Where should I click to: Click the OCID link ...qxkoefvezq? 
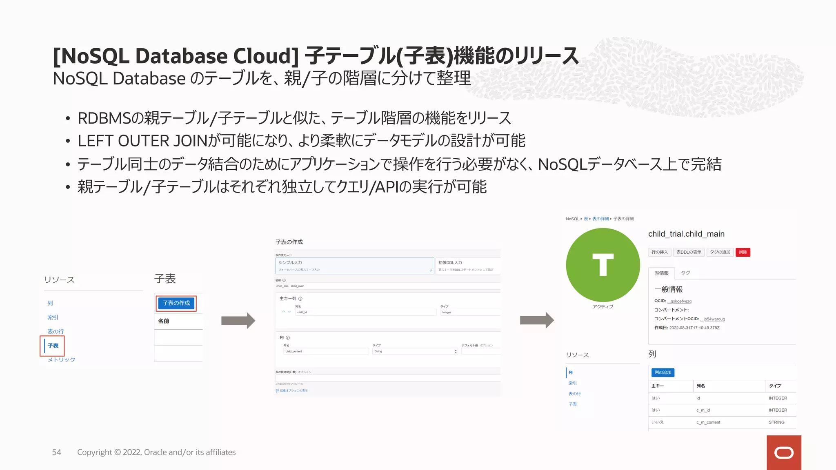[x=679, y=302]
